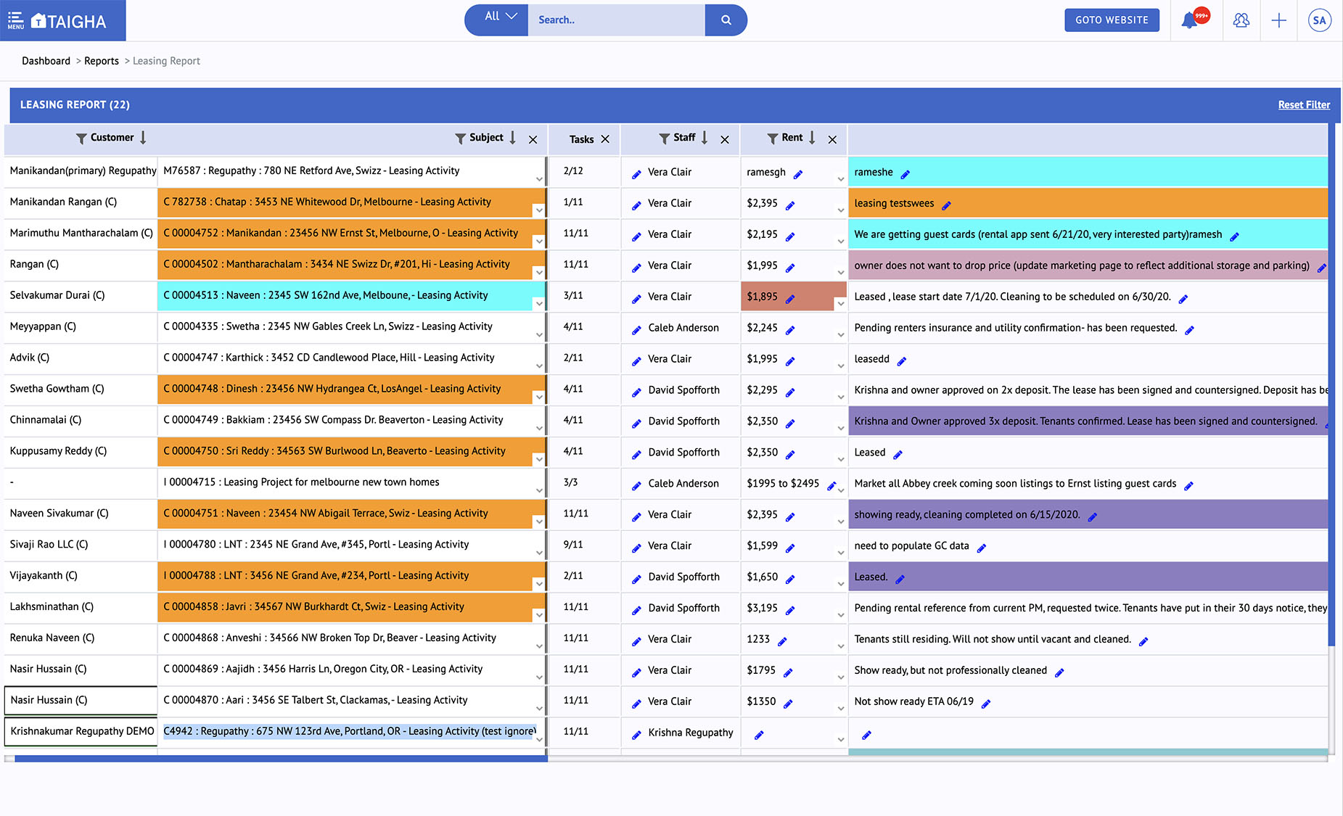This screenshot has height=816, width=1343.
Task: Click tasks value '9/11'
Action: 573,544
